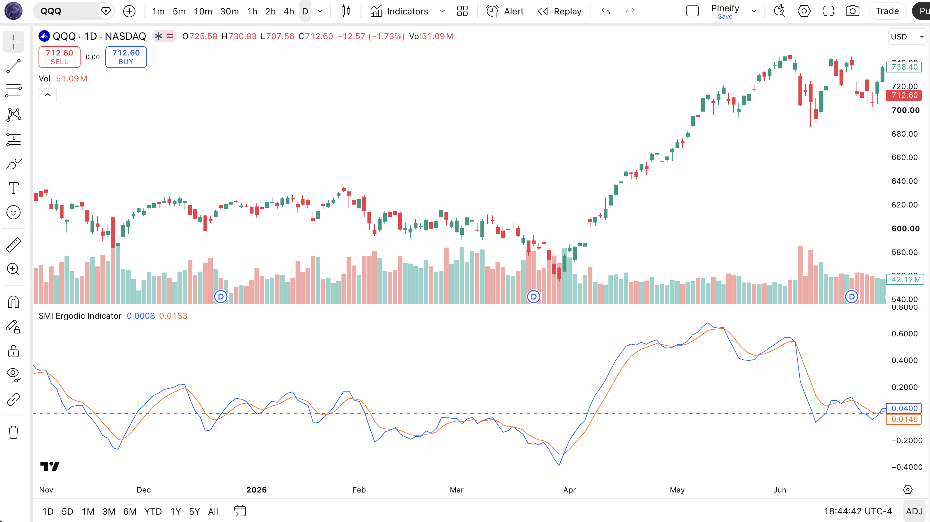Viewport: 930px width, 522px height.
Task: Set date range to 5Y
Action: pos(194,511)
